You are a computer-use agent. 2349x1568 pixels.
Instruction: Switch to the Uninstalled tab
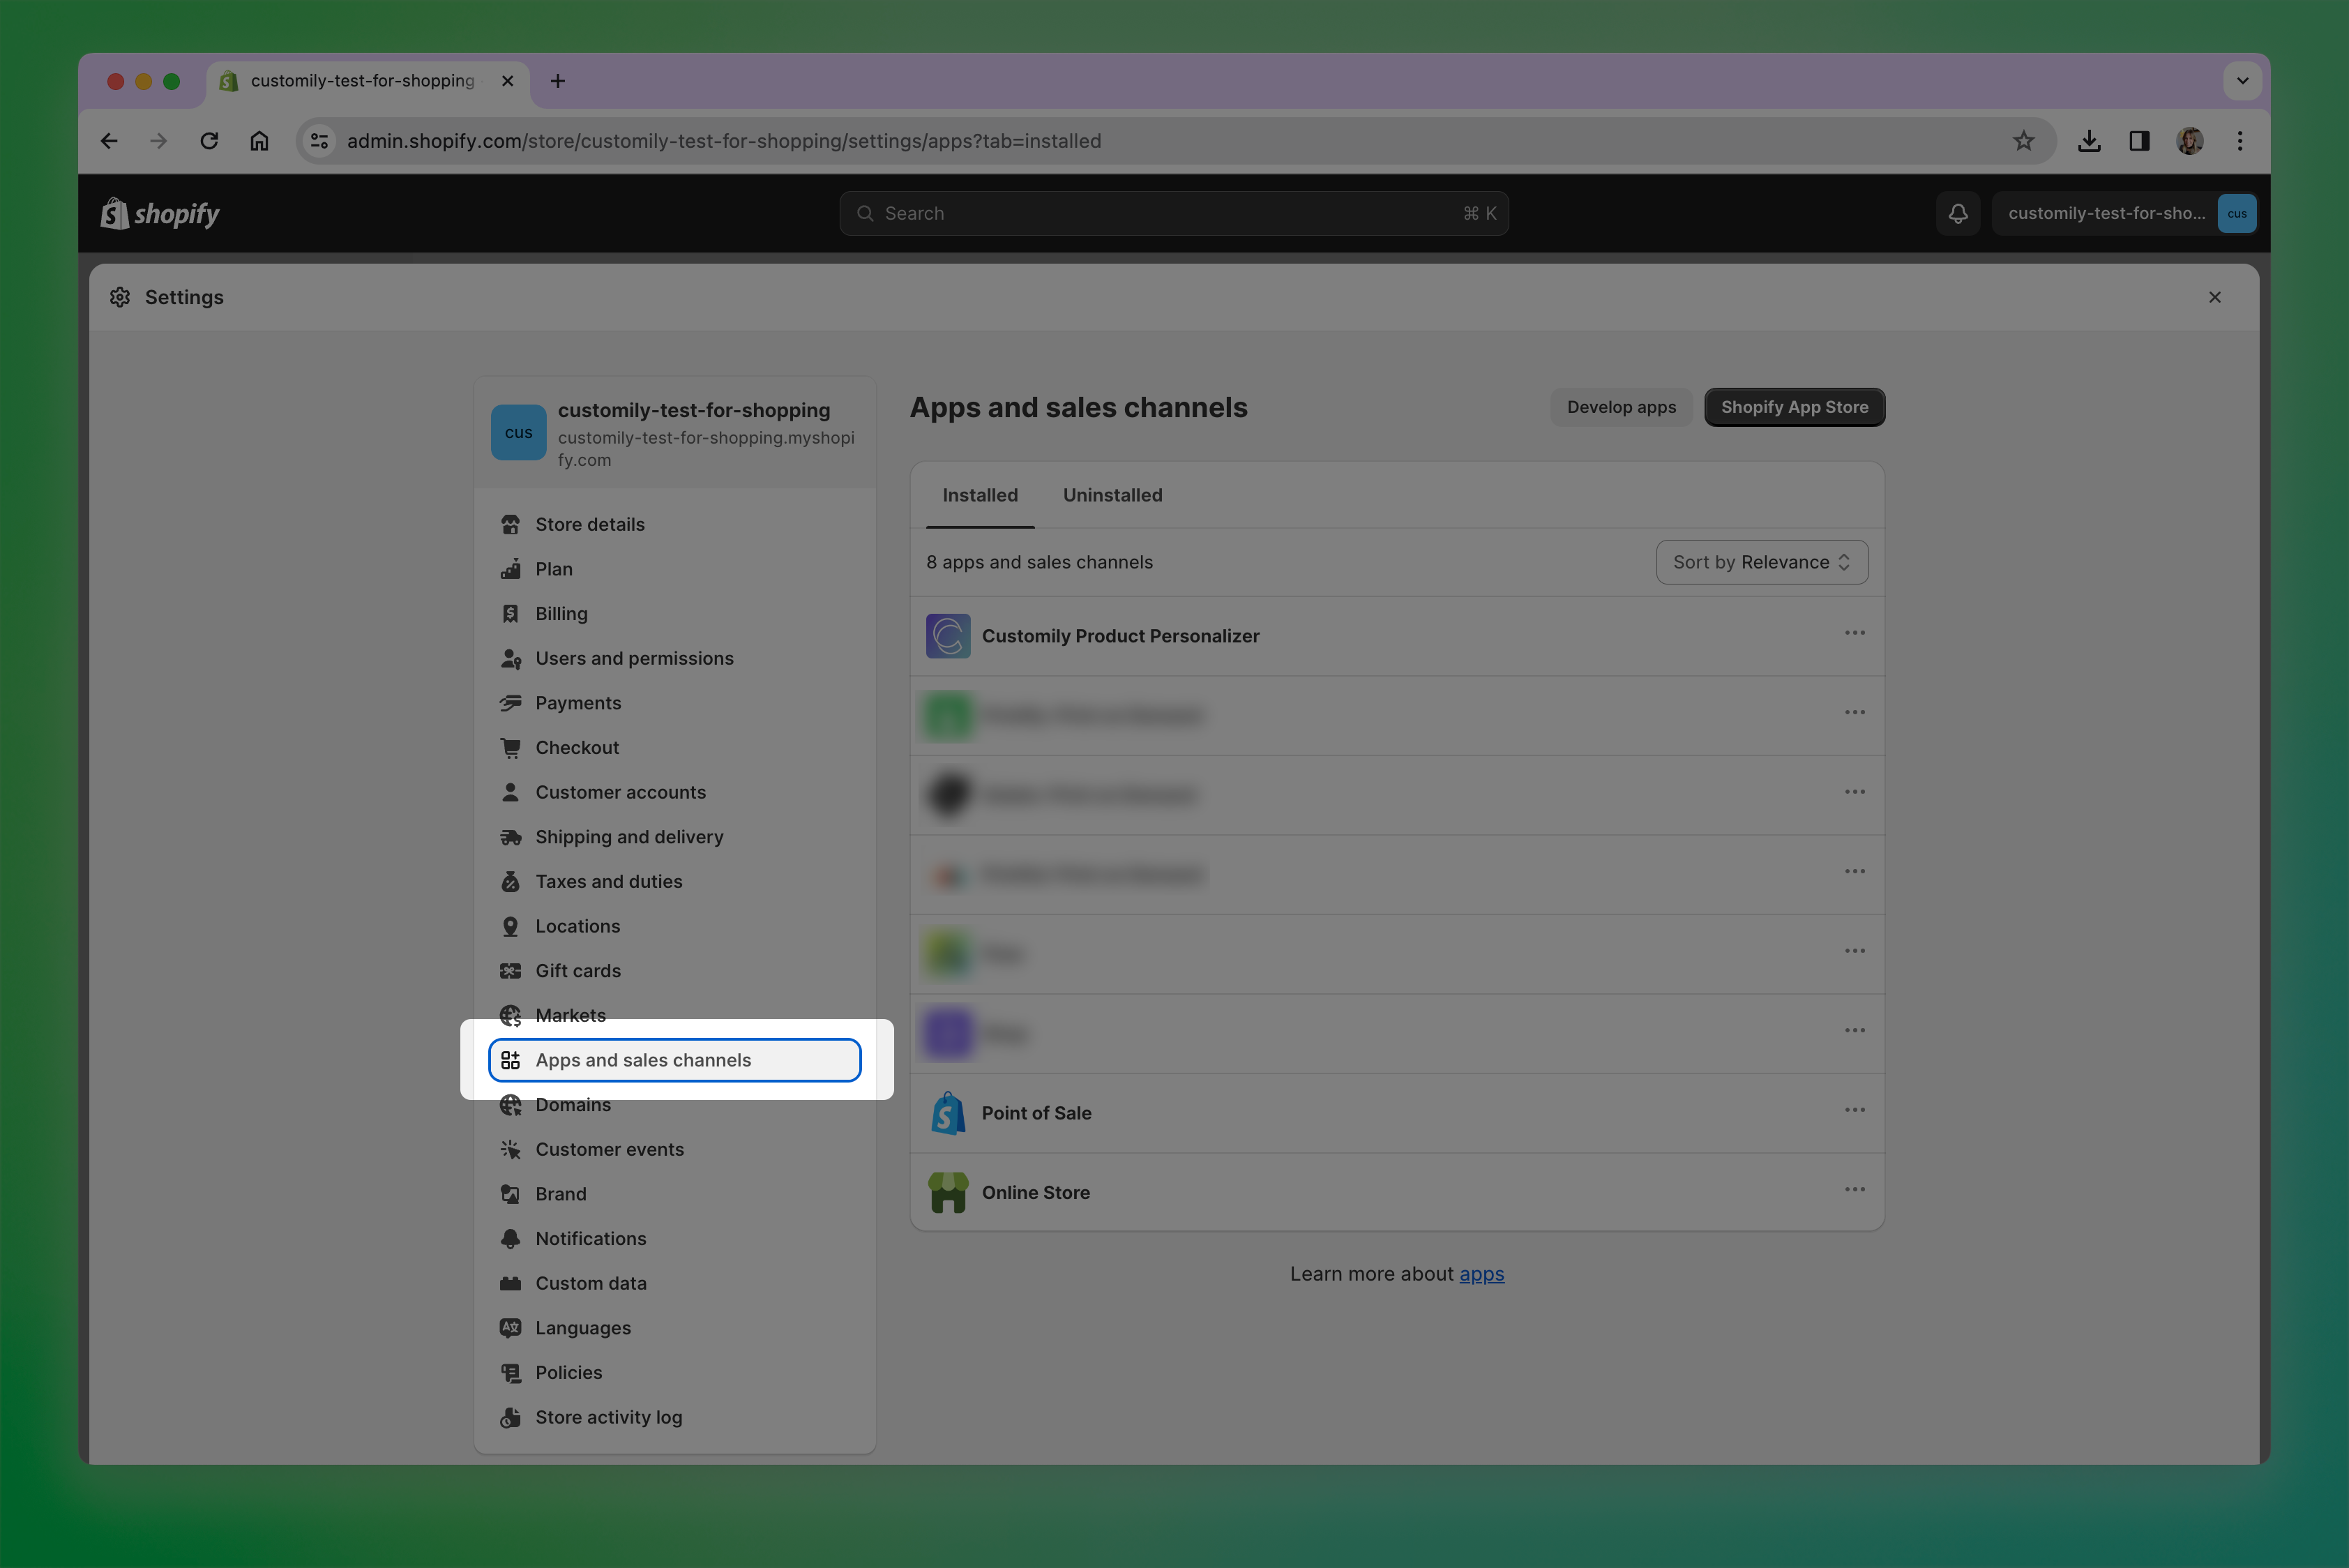(1112, 495)
